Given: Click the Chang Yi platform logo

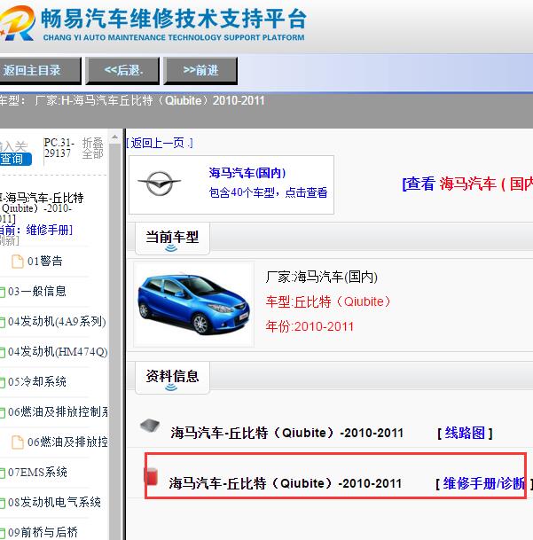Looking at the screenshot, I should pos(152,23).
